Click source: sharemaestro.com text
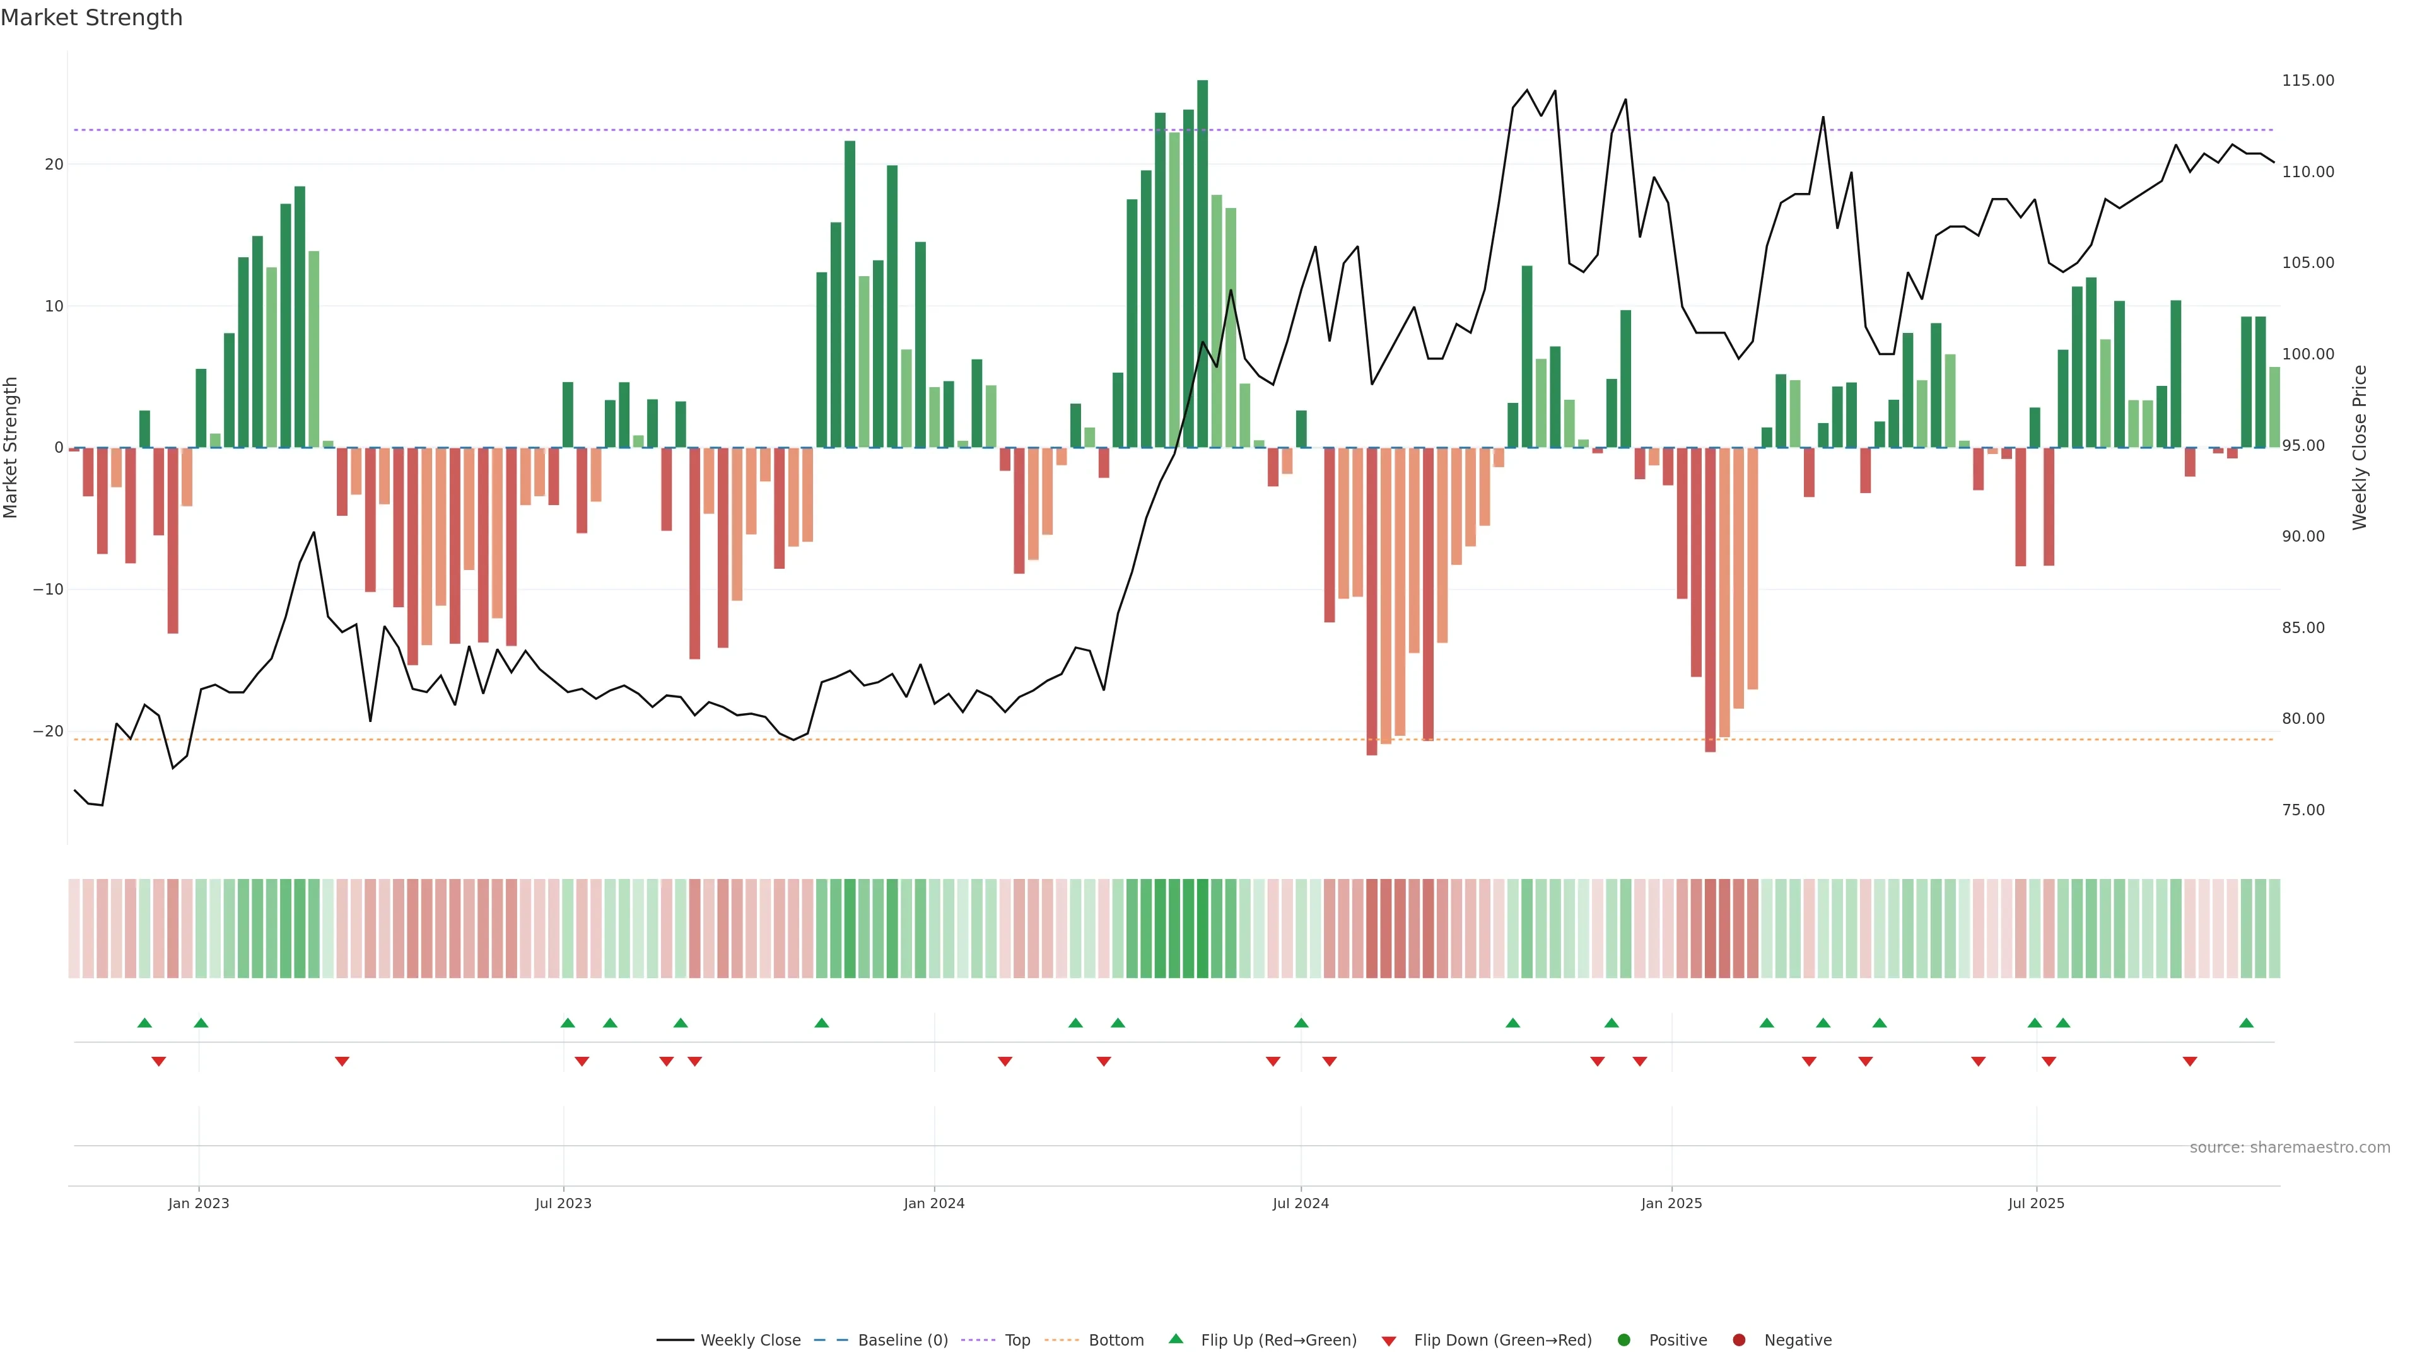The width and height of the screenshot is (2422, 1362). pos(2290,1148)
